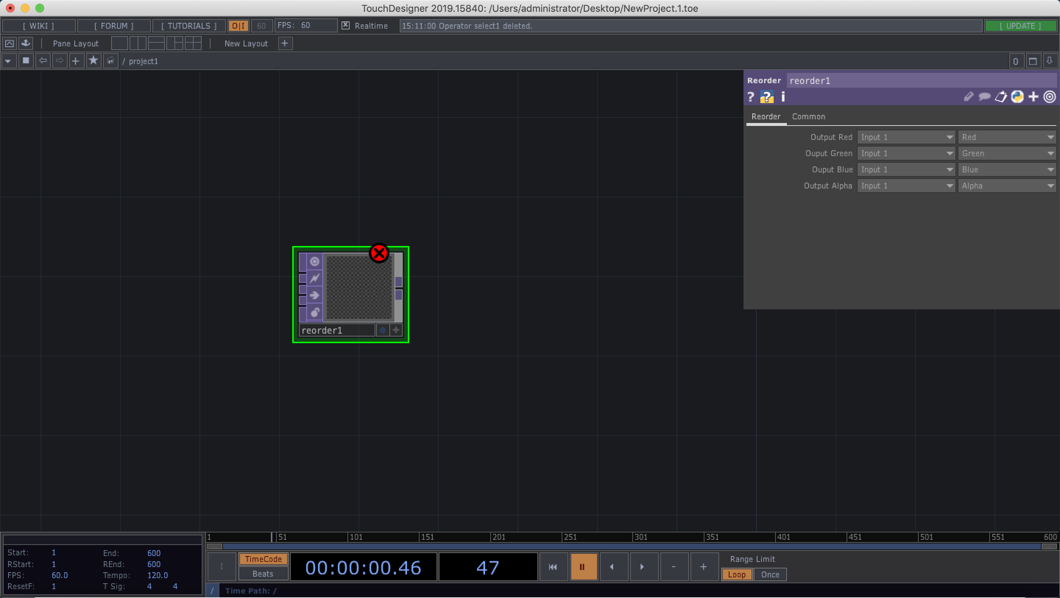Click the red error X on reorder1
The height and width of the screenshot is (598, 1060).
click(x=379, y=253)
